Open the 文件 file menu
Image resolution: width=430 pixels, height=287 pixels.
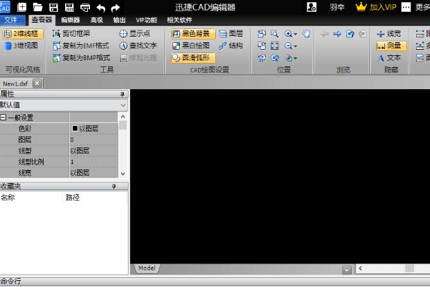(11, 20)
